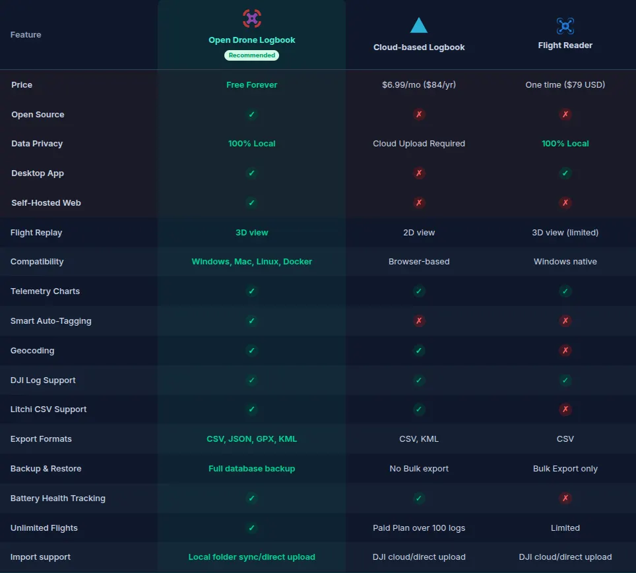Click Geocoding checkmark for Cloud-based Logbook
The image size is (636, 573).
(x=419, y=350)
